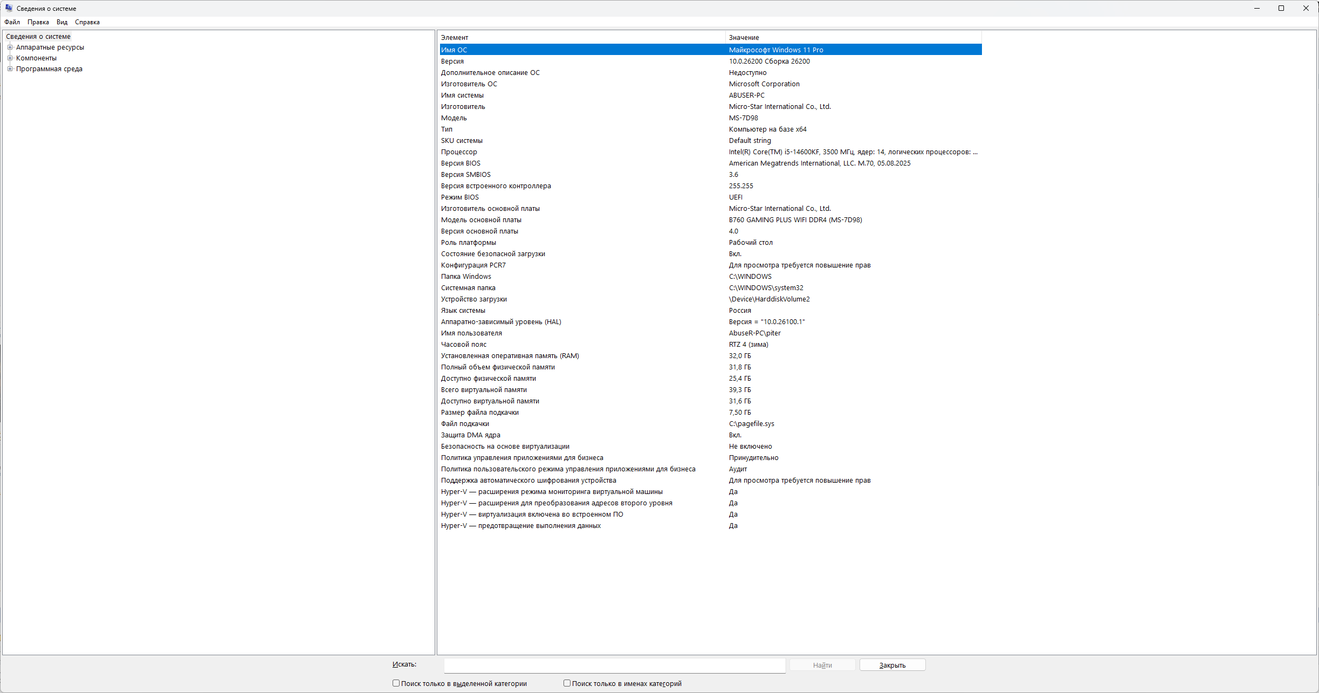Click the value 10.0.26200 Сборка 26200
Viewport: 1319px width, 693px height.
click(769, 61)
